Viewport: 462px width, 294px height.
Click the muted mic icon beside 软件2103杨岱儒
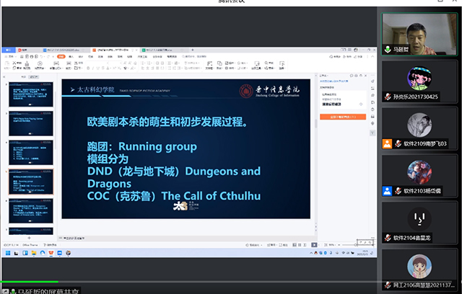tap(398, 190)
